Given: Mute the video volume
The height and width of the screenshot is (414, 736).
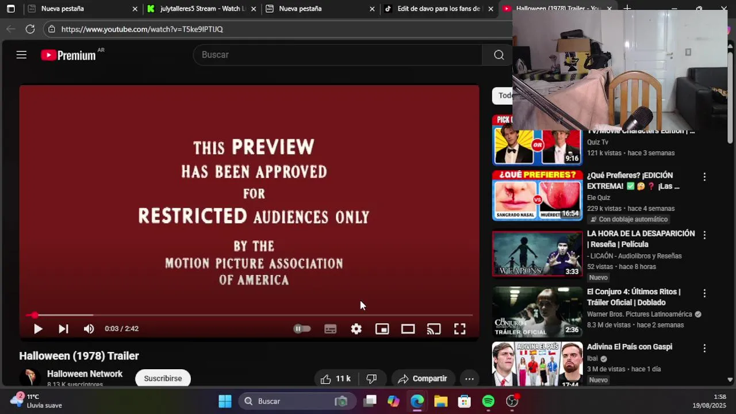Looking at the screenshot, I should pyautogui.click(x=89, y=329).
